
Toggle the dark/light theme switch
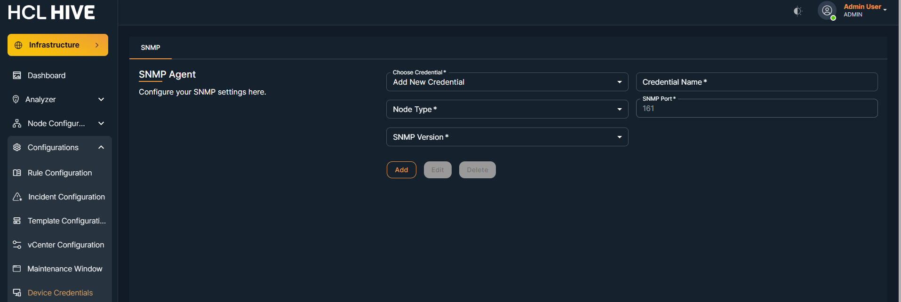coord(797,11)
